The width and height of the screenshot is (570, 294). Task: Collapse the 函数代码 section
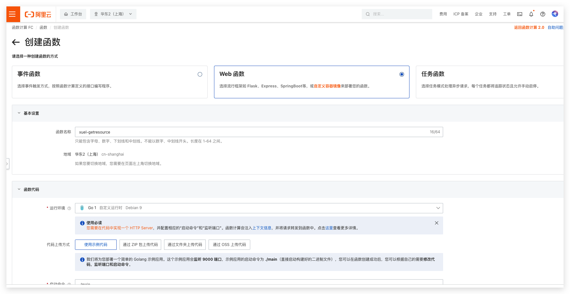click(x=19, y=189)
